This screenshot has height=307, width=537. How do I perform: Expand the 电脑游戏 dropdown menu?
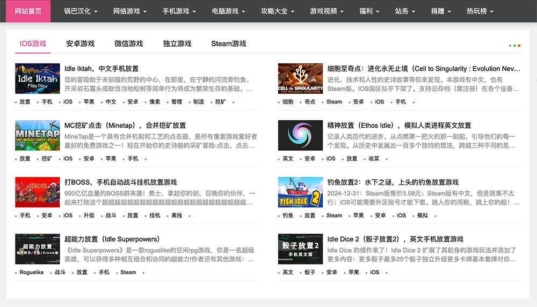228,11
